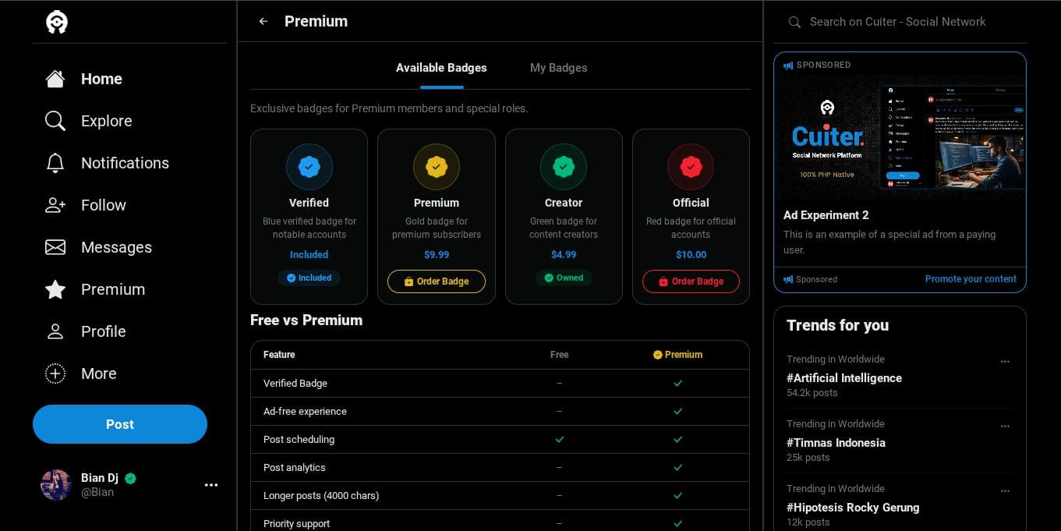Open Notifications via the bell icon
This screenshot has height=531, width=1061.
point(55,163)
